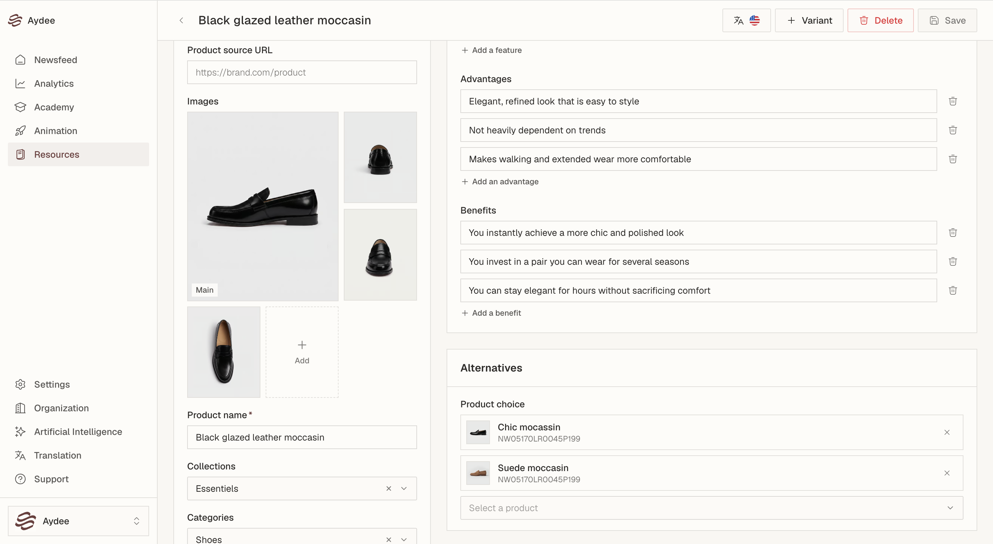Edit 'You can stay elegant for hours' field

coord(698,290)
